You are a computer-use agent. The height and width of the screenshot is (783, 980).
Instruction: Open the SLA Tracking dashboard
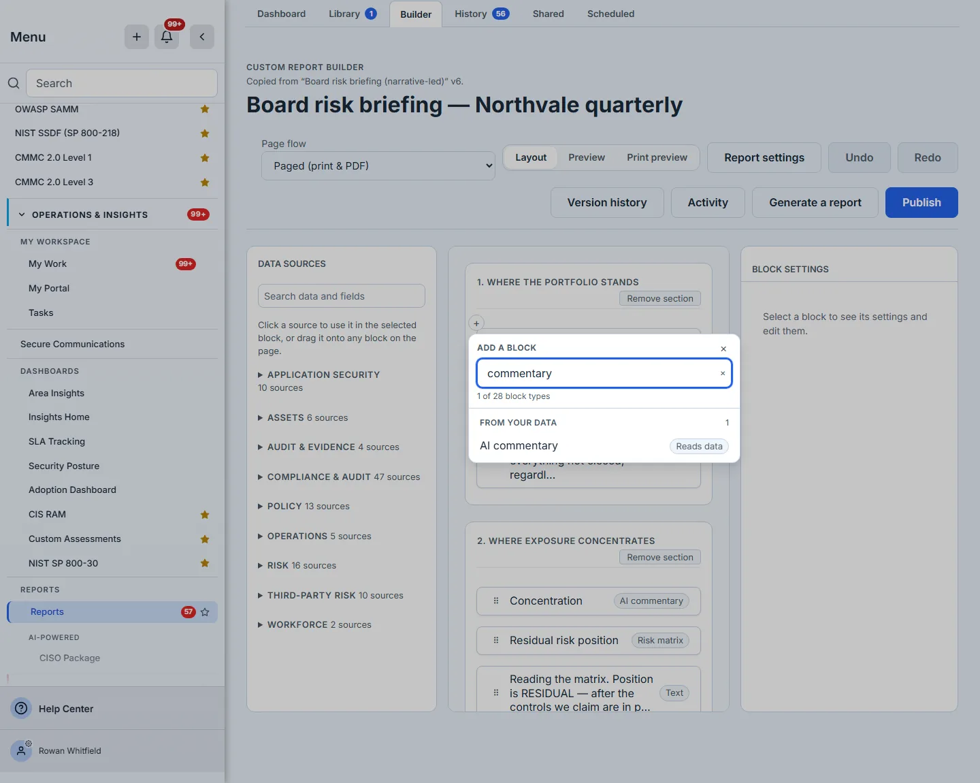(56, 441)
